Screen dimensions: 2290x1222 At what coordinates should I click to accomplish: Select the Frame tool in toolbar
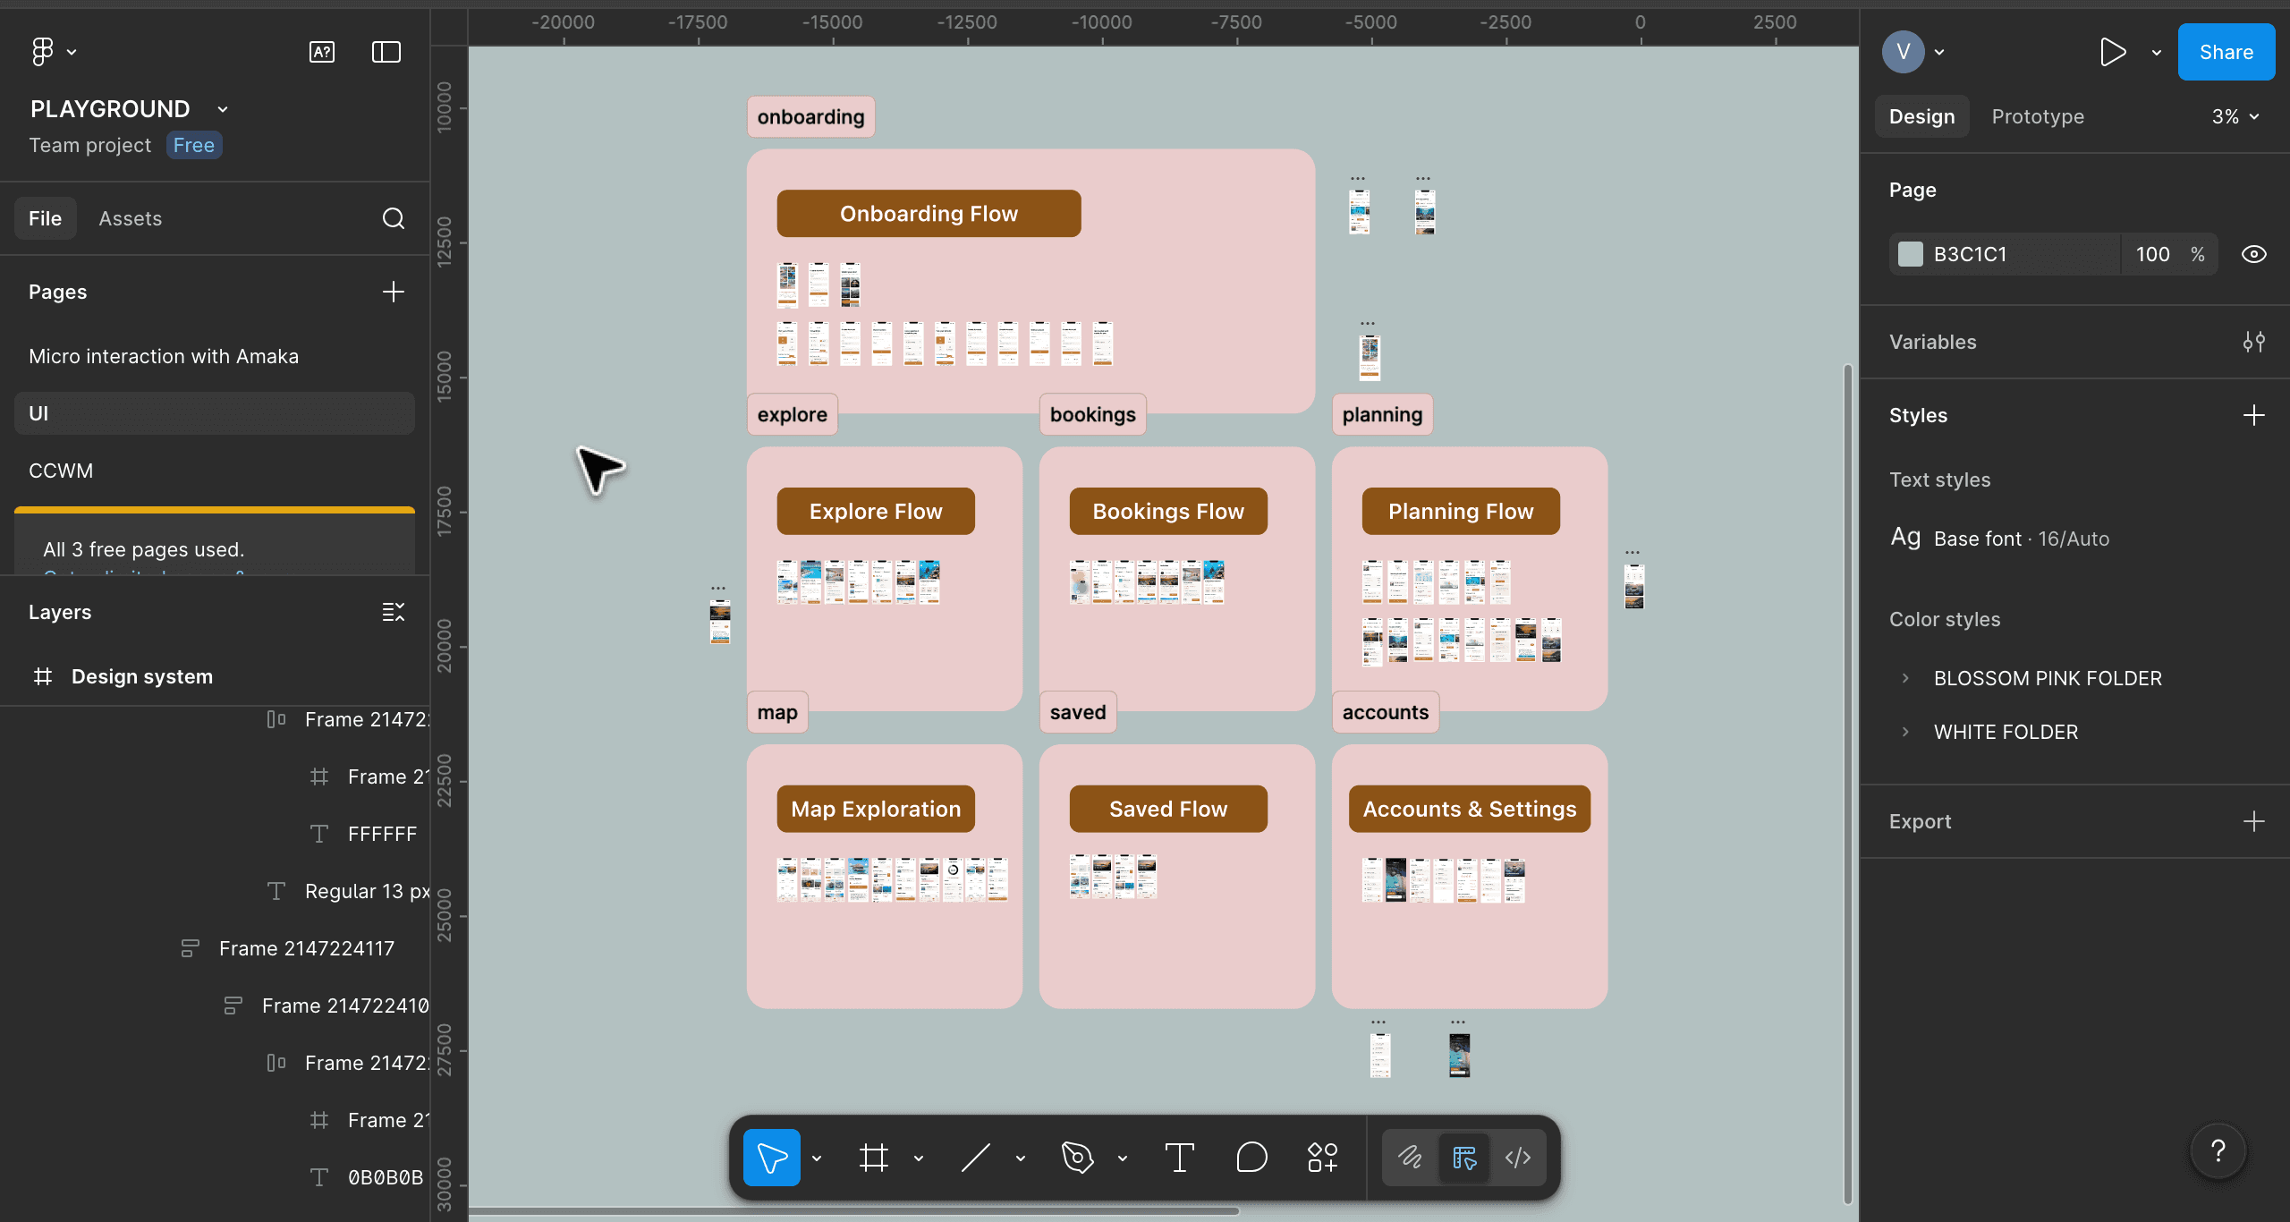click(x=873, y=1158)
